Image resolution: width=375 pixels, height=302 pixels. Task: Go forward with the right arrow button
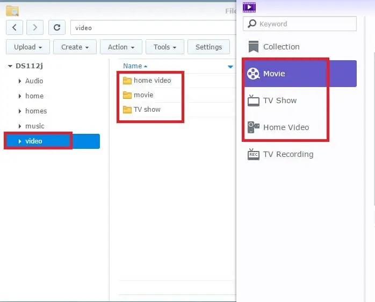[35, 27]
